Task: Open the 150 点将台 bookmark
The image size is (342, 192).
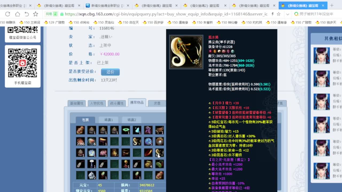Action: coord(79,23)
